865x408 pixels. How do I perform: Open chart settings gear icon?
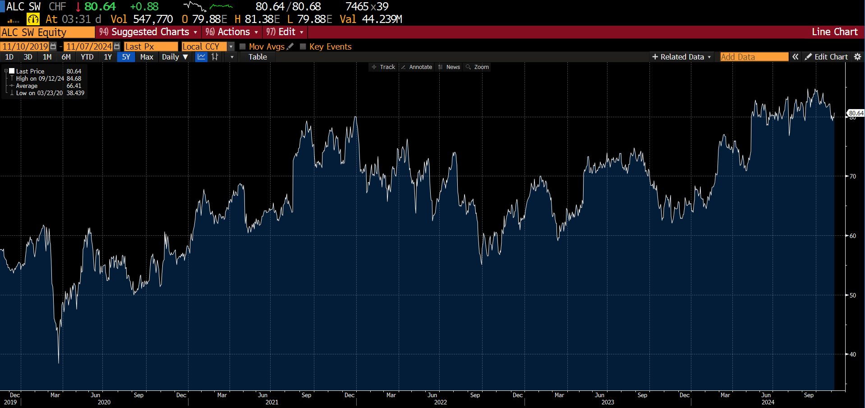point(857,57)
